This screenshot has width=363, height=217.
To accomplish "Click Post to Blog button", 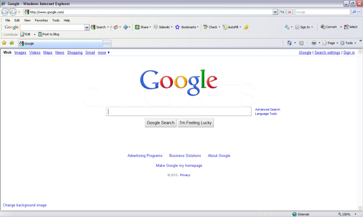I will click(49, 34).
